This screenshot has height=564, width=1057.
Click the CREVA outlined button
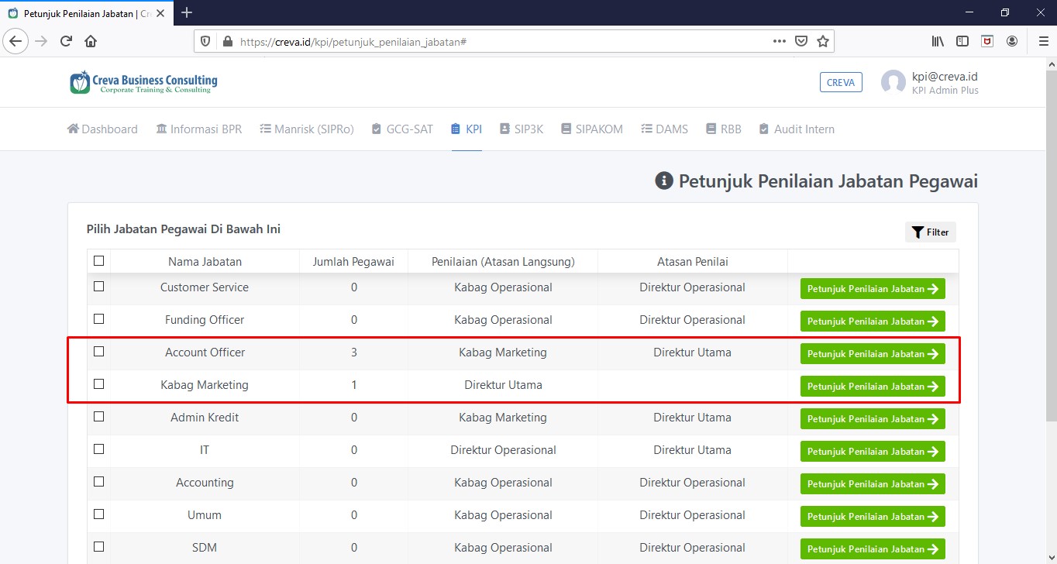pos(841,82)
